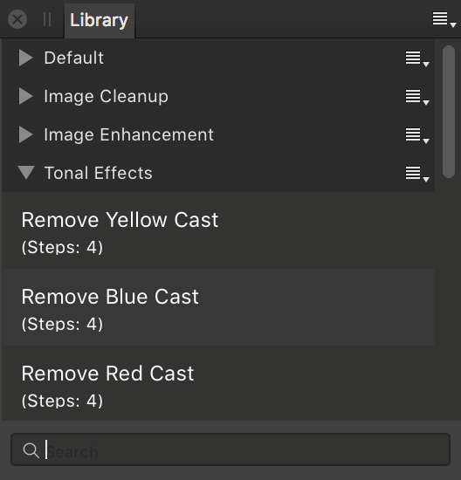Select the Remove Blue Cast macro
The height and width of the screenshot is (480, 461).
pos(218,307)
